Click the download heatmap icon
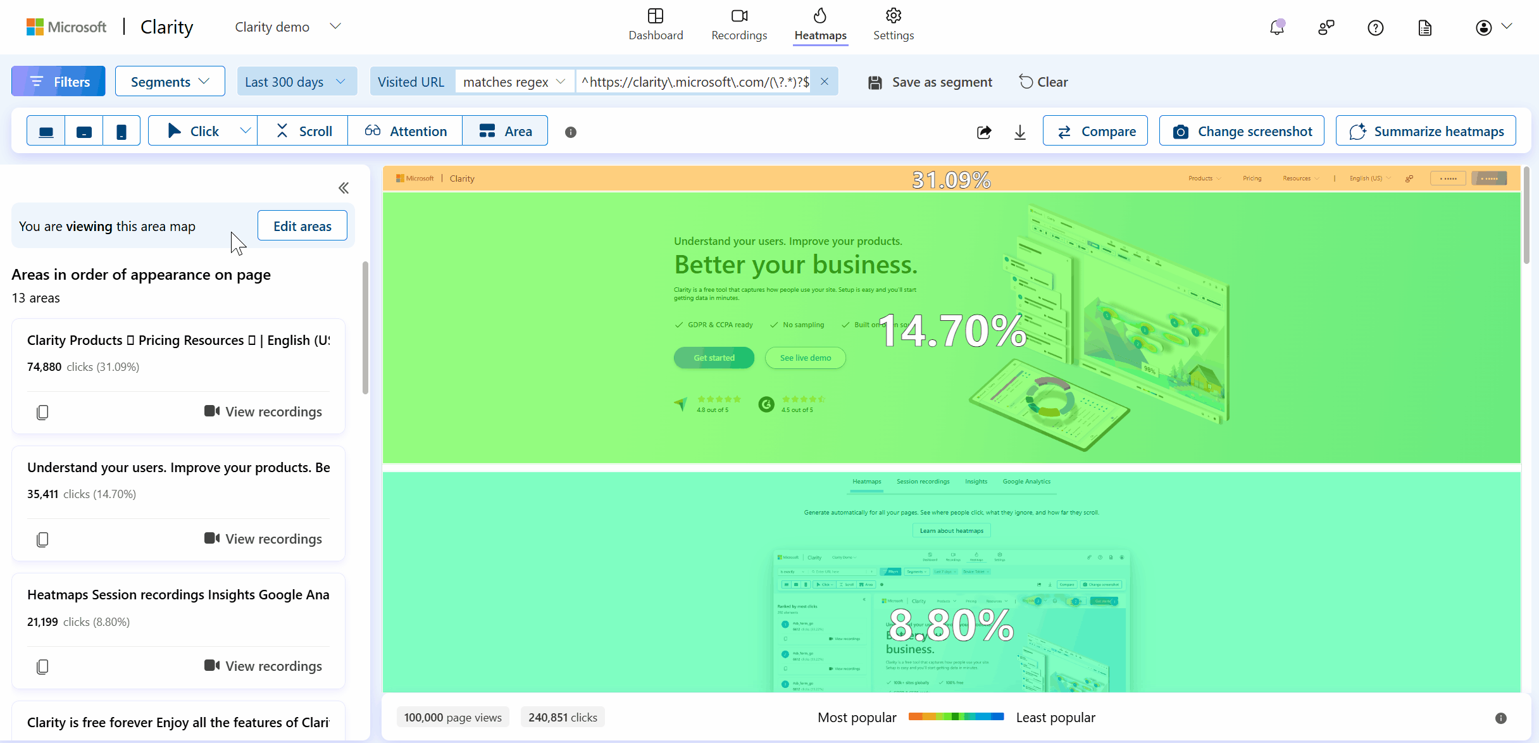1539x743 pixels. (x=1021, y=130)
